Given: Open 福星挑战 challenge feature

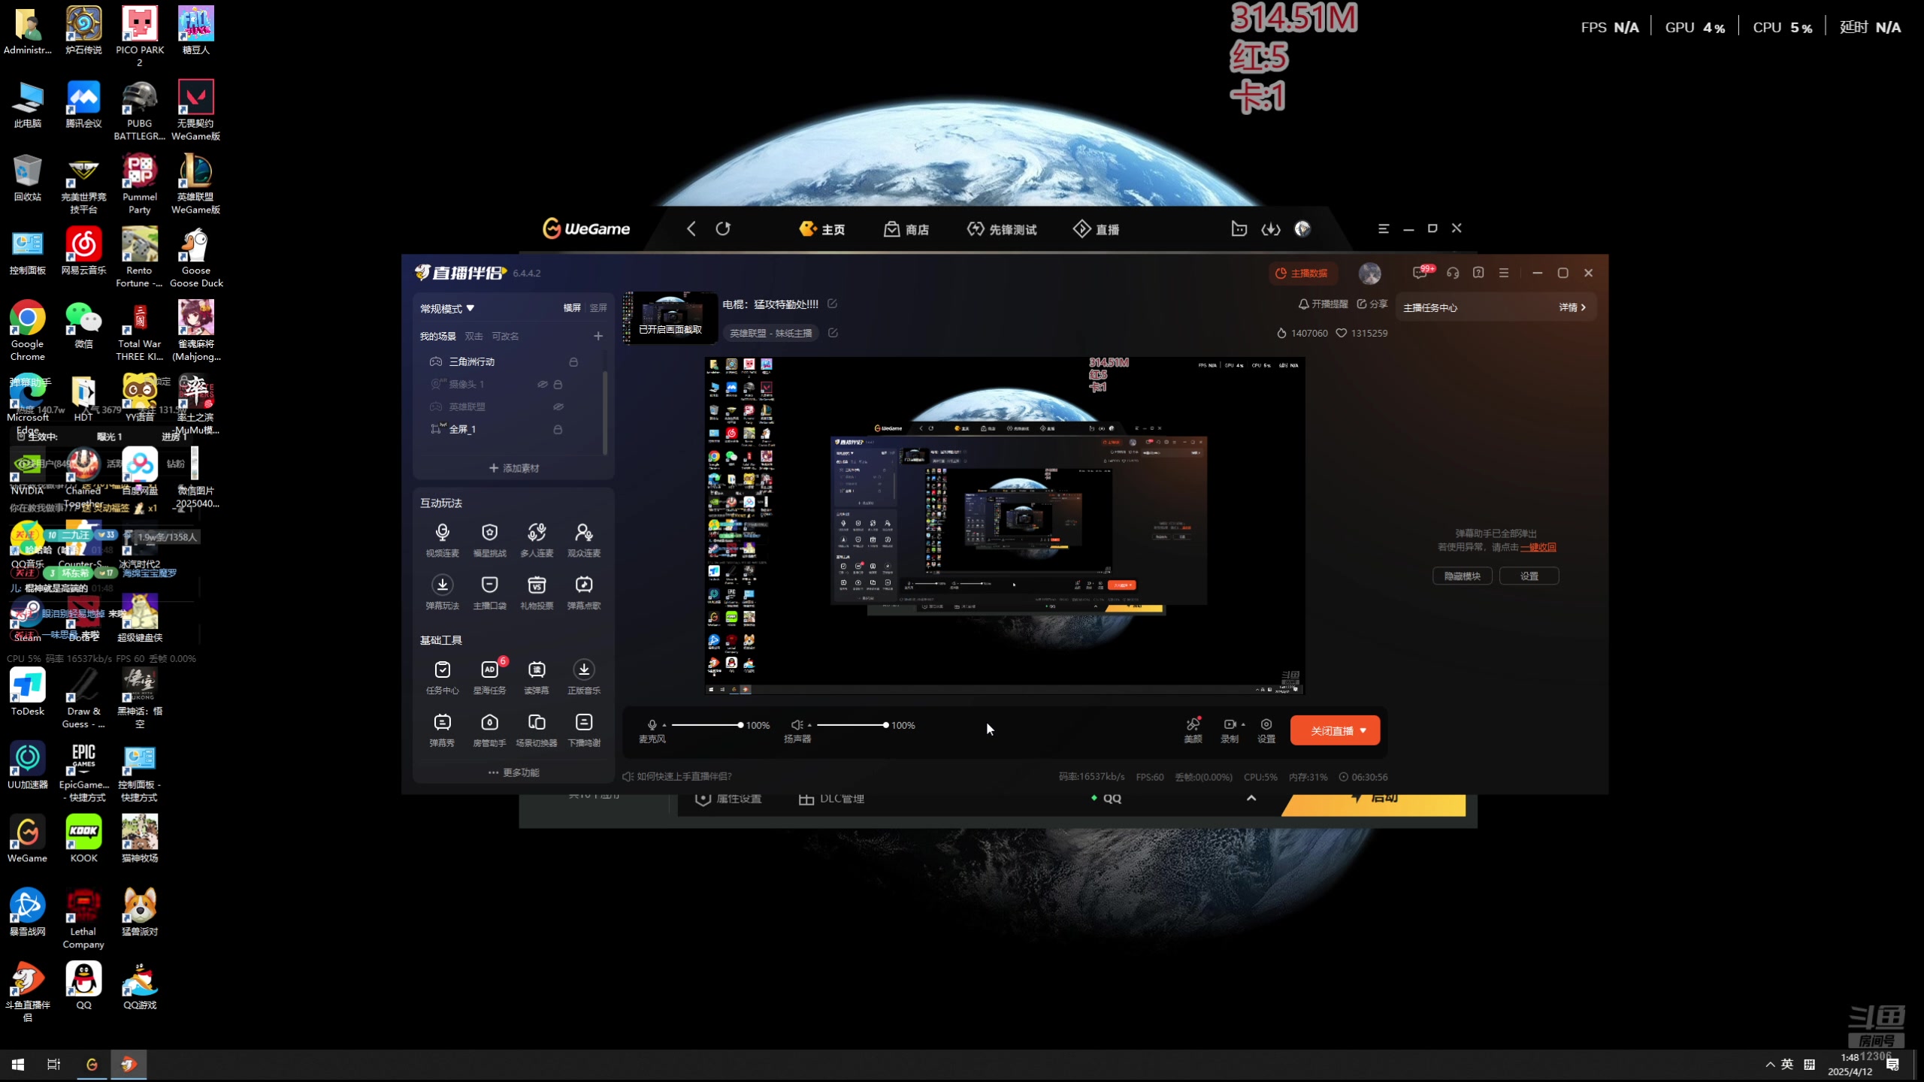Looking at the screenshot, I should coord(489,539).
